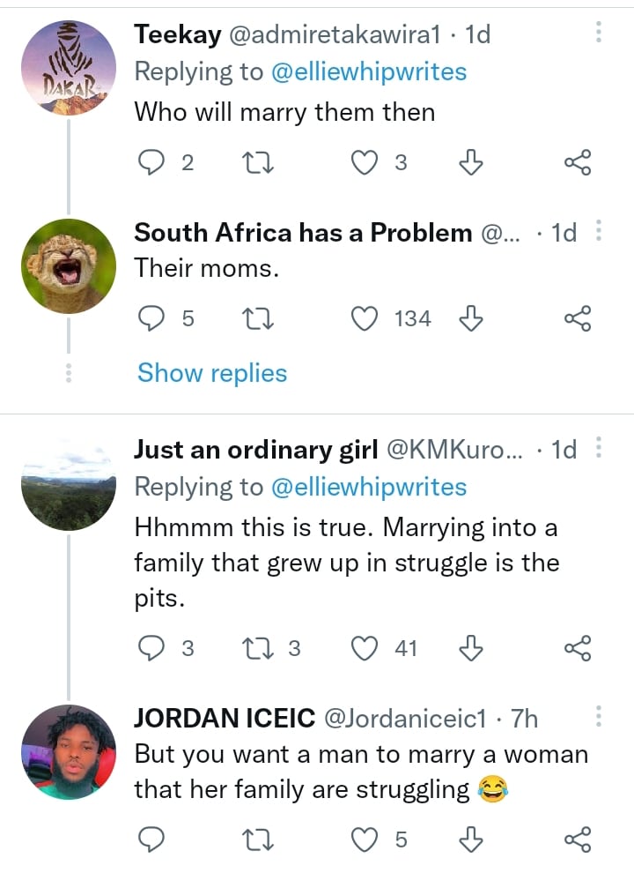The height and width of the screenshot is (873, 634).
Task: Like the "Their moms." tweet
Action: click(x=365, y=318)
